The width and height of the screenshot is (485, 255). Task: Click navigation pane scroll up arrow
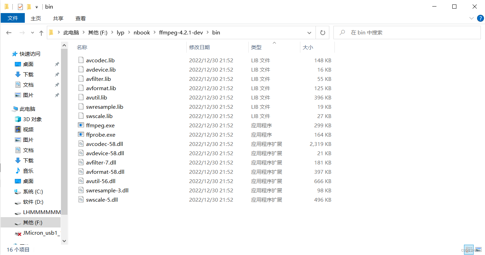coord(64,45)
